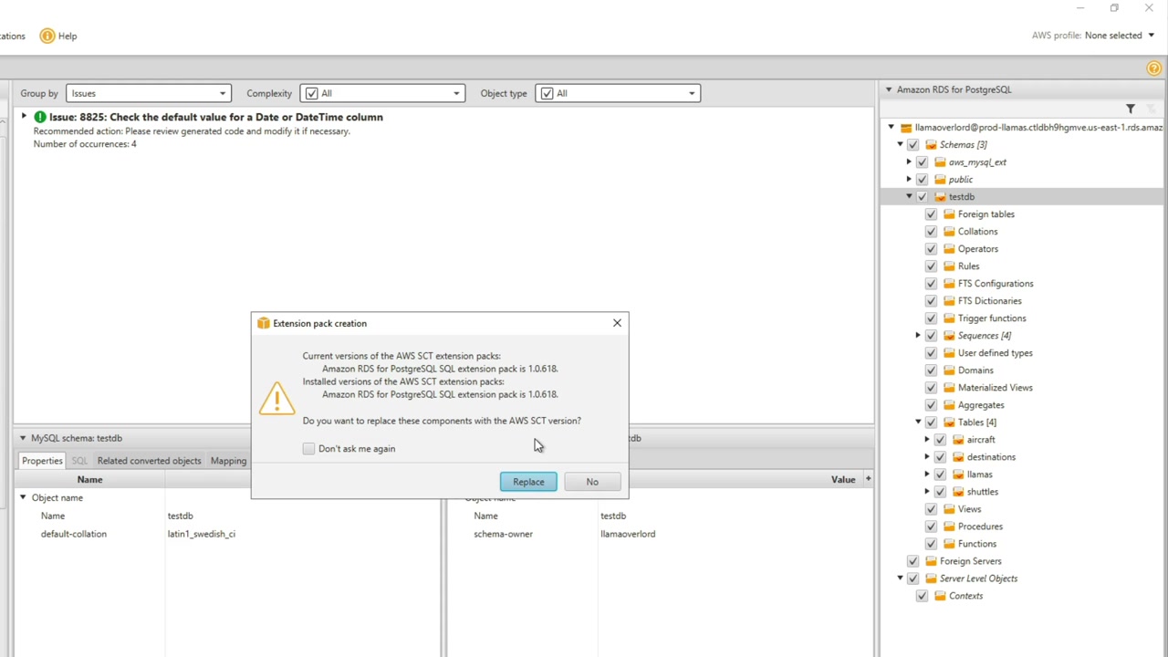
Task: Select the latin1_swedish_ci value cell
Action: tap(201, 534)
